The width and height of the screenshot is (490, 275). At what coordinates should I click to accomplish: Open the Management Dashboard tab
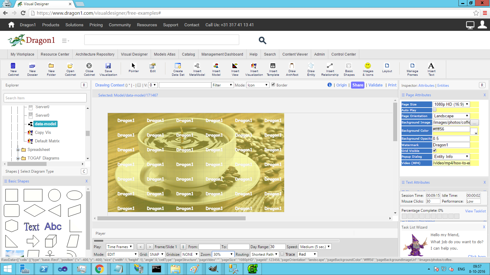tap(222, 54)
